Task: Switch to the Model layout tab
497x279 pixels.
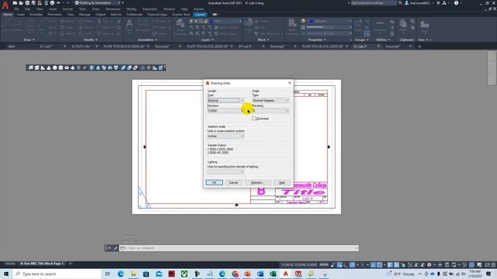Action: [x=10, y=263]
